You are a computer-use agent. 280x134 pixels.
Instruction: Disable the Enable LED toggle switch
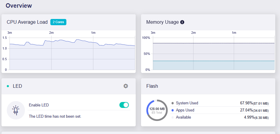[x=124, y=105]
